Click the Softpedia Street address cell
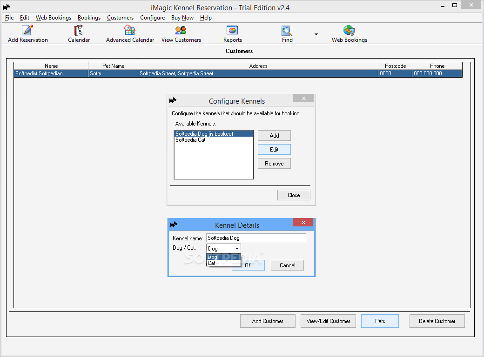 (258, 73)
